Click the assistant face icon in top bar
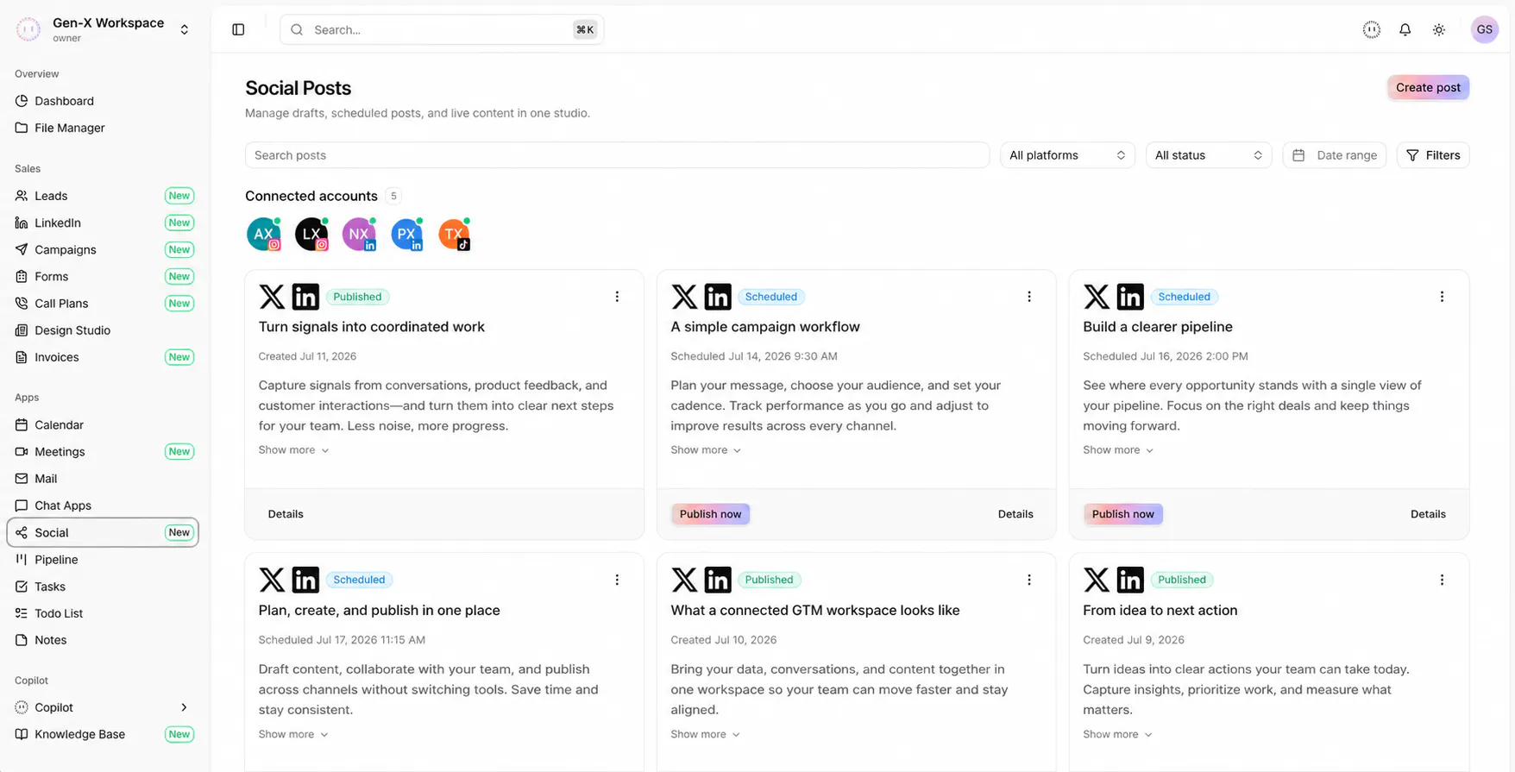The image size is (1515, 772). point(1371,29)
